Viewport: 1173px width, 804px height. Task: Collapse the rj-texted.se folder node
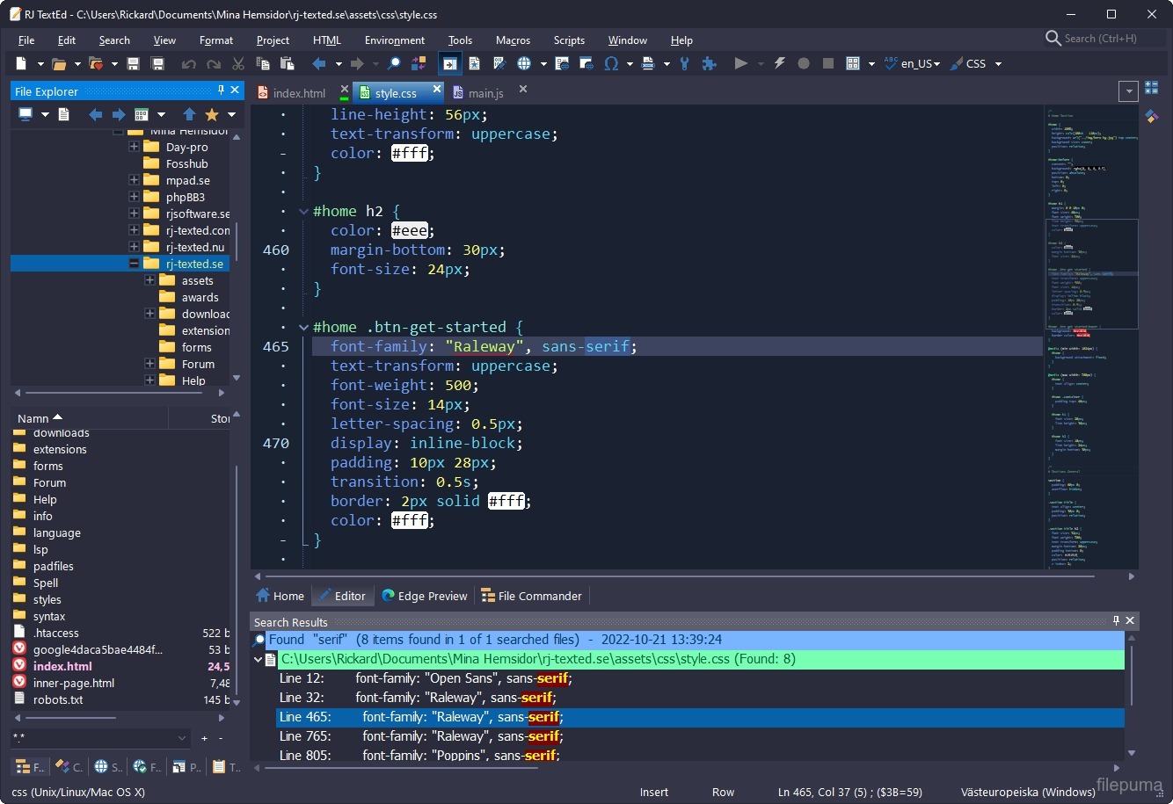134,264
